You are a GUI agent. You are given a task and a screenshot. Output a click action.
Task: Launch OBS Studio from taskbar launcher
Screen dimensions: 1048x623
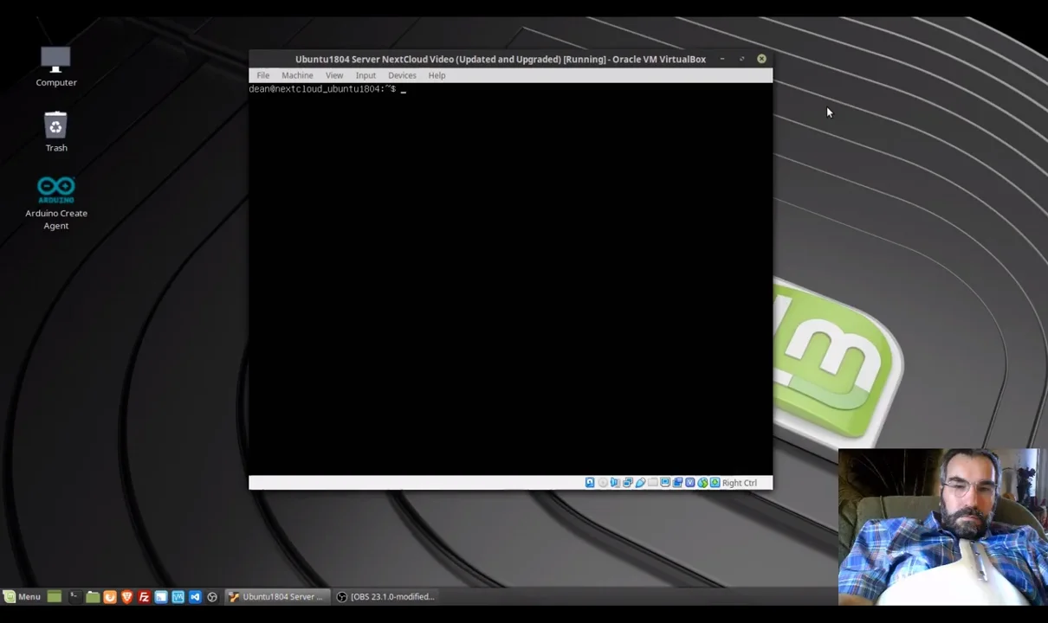click(212, 596)
